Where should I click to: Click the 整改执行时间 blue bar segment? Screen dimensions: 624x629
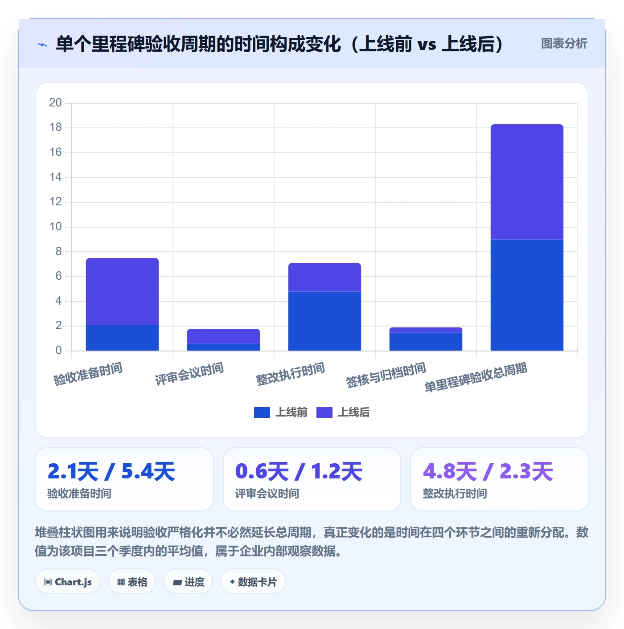coord(324,321)
